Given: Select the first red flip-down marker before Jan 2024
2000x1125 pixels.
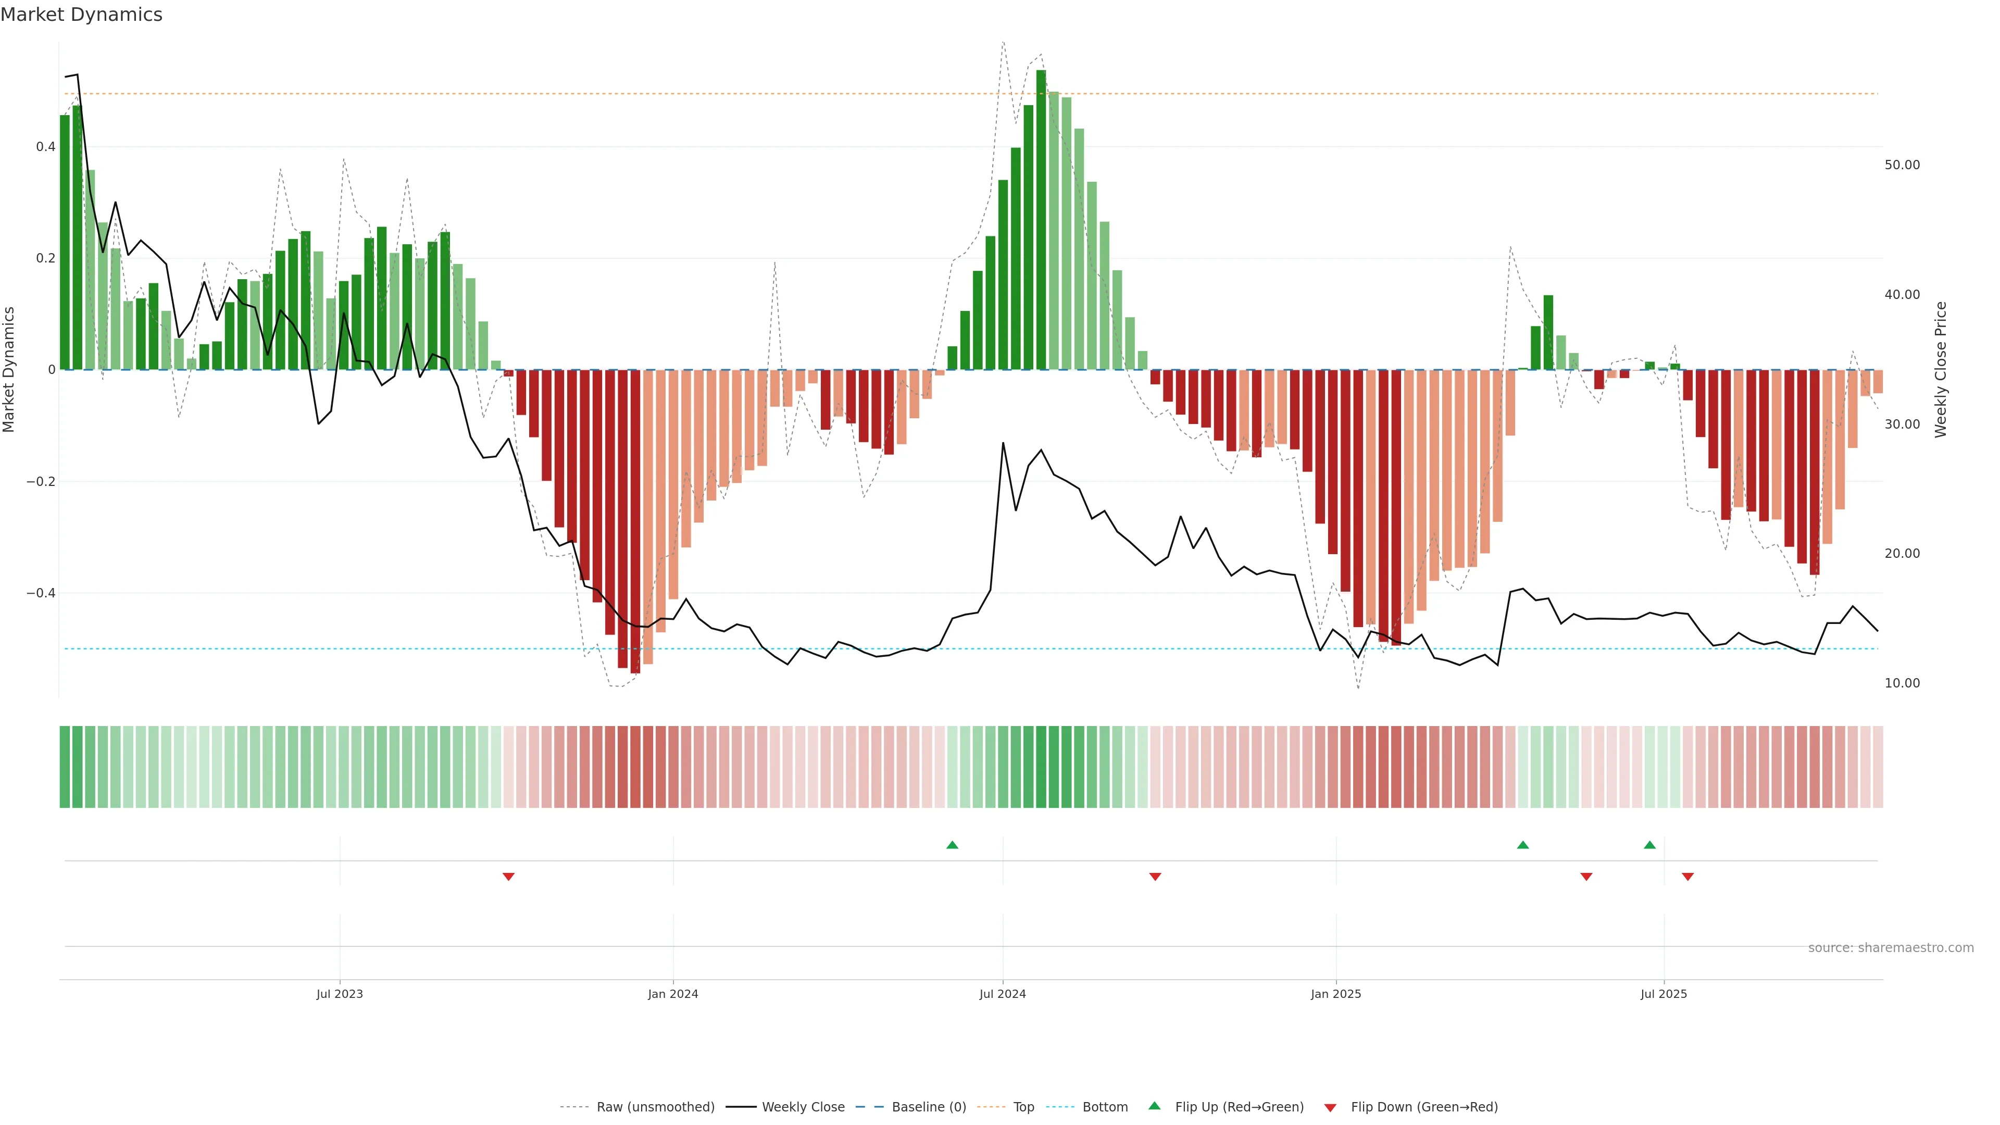Looking at the screenshot, I should click(x=508, y=877).
